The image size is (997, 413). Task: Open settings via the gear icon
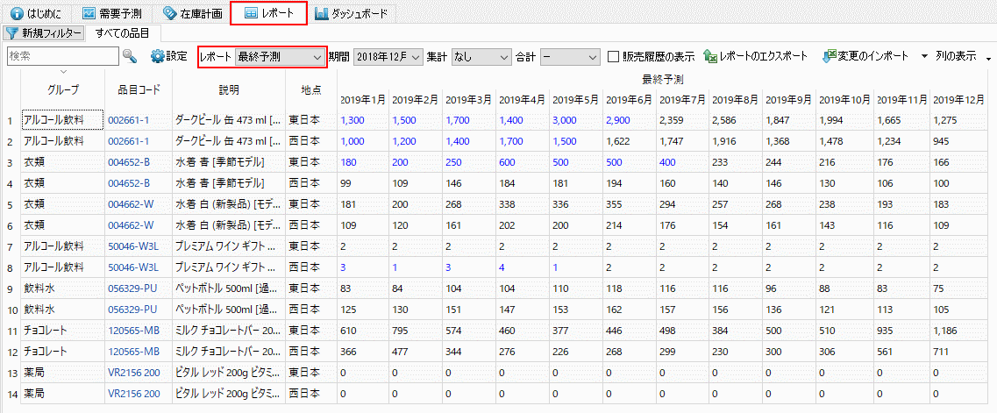coord(158,56)
